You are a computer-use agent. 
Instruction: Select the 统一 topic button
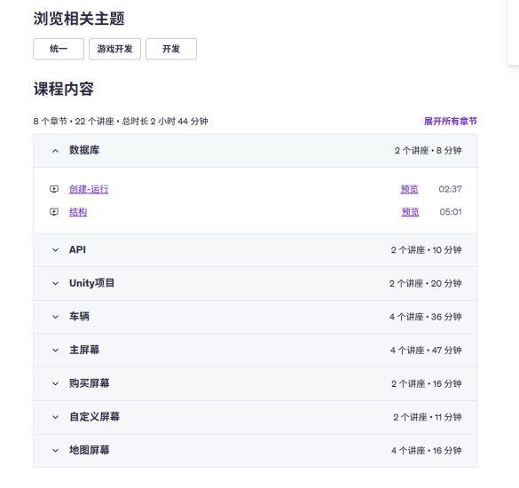[x=59, y=49]
